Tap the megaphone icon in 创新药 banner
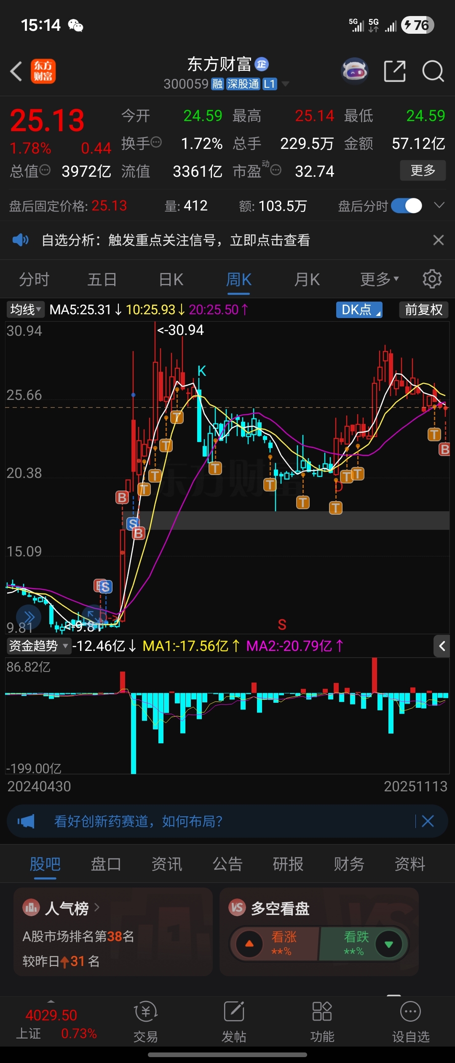The width and height of the screenshot is (455, 1063). point(26,821)
